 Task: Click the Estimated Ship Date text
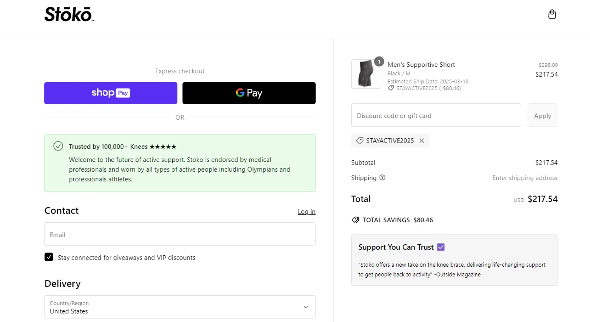point(428,81)
